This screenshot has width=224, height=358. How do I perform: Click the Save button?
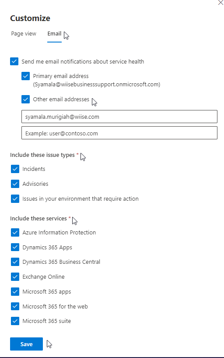[x=26, y=344]
